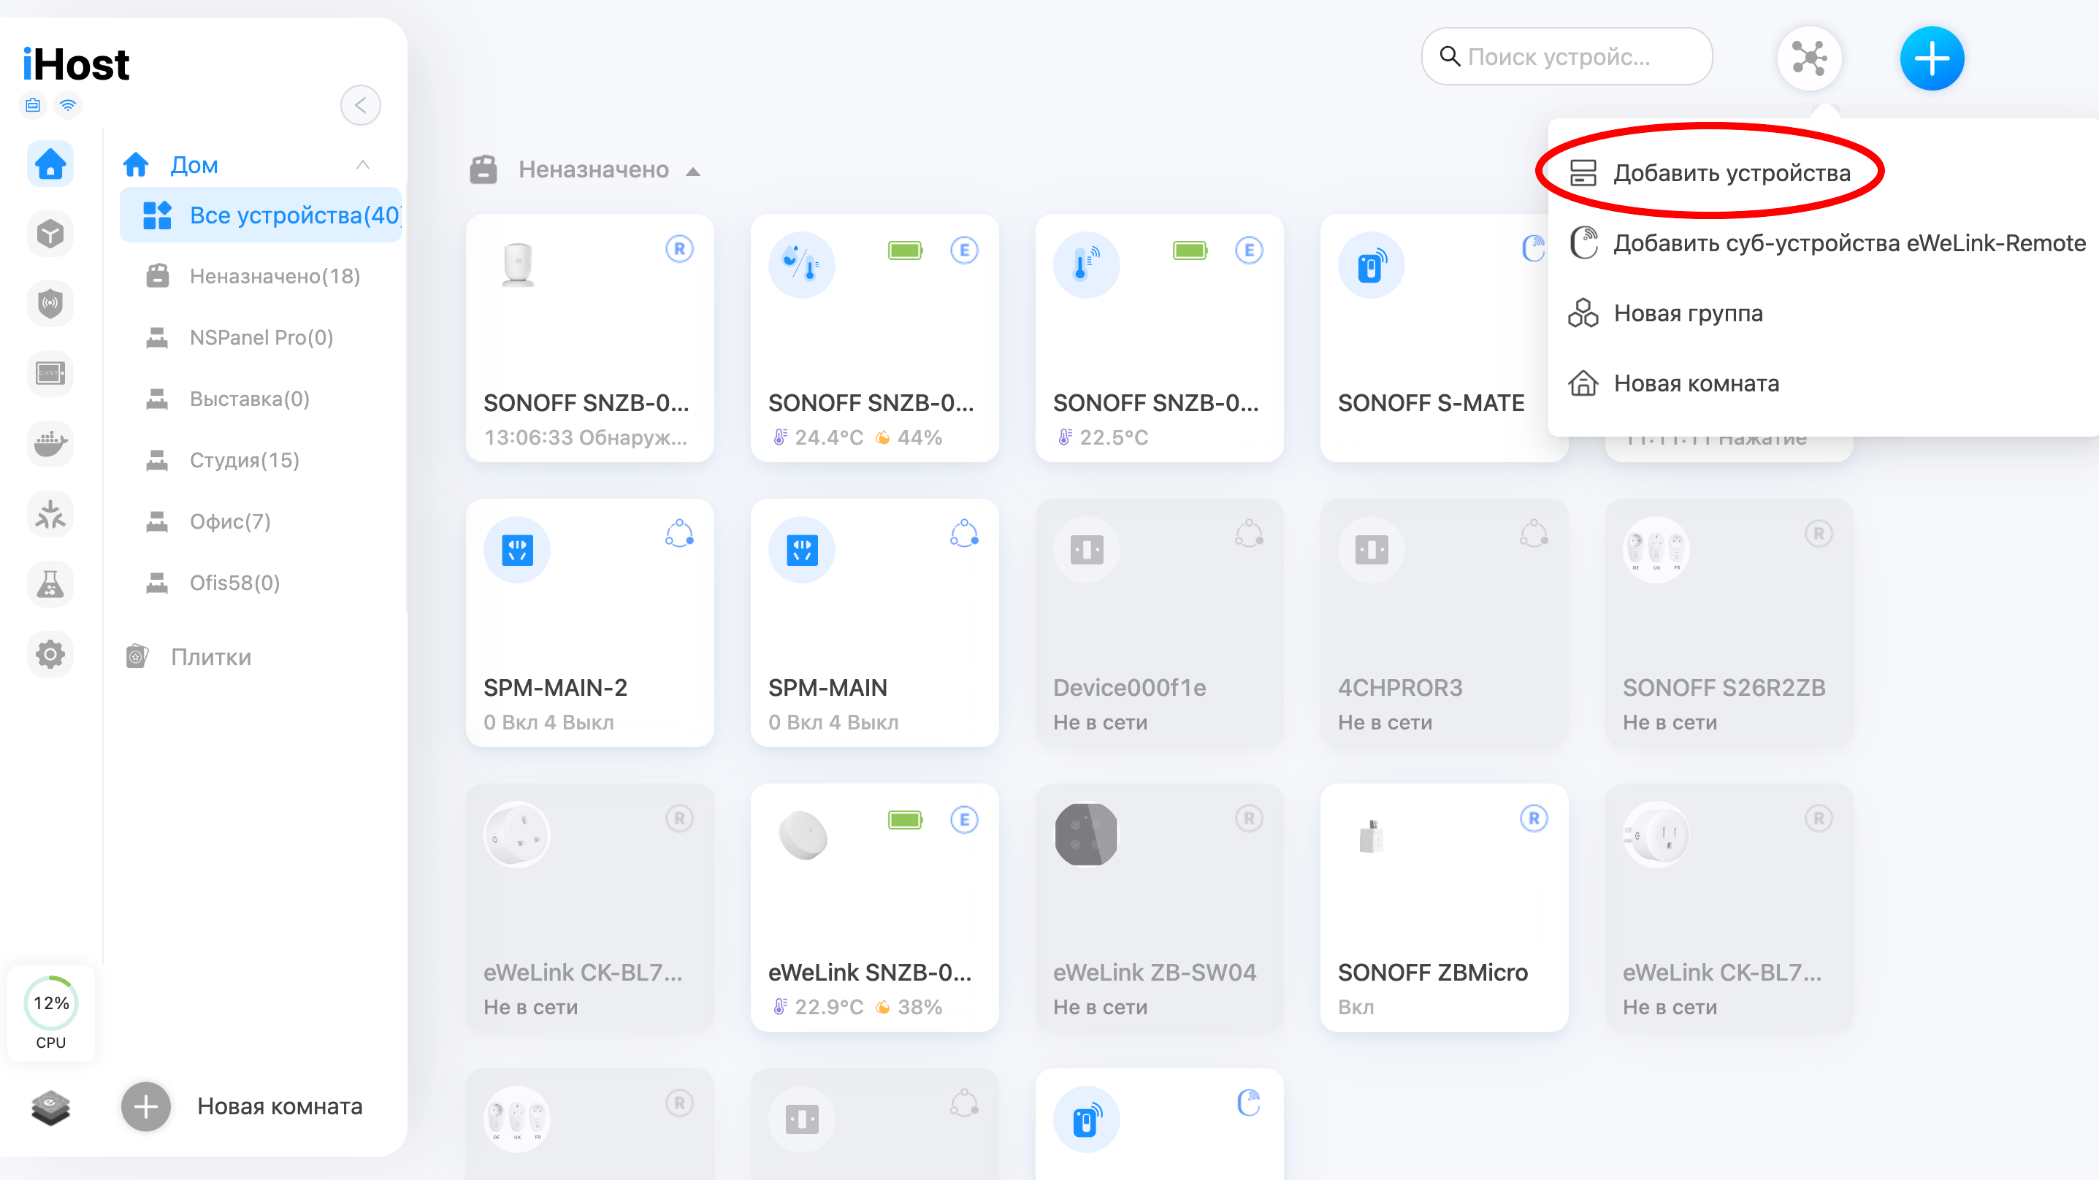Select Все устройства(40) in the sidebar

point(261,215)
